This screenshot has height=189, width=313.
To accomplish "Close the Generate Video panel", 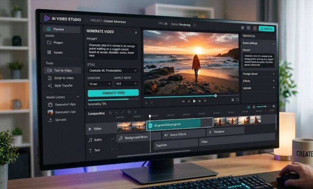I will 136,33.
